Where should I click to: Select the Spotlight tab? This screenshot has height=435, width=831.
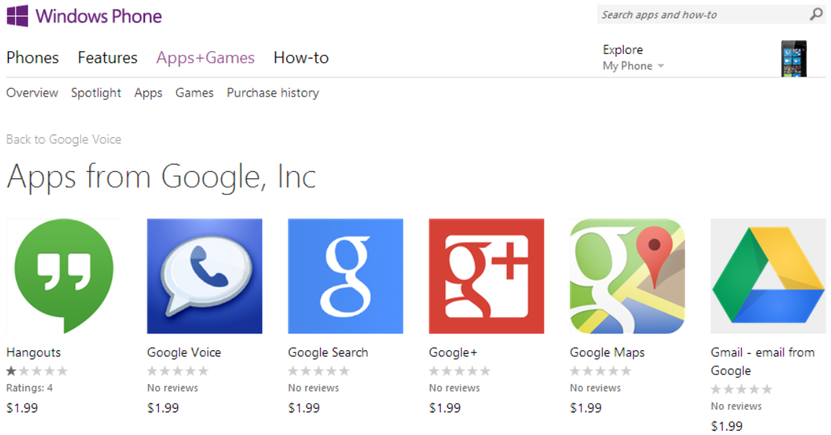click(96, 93)
